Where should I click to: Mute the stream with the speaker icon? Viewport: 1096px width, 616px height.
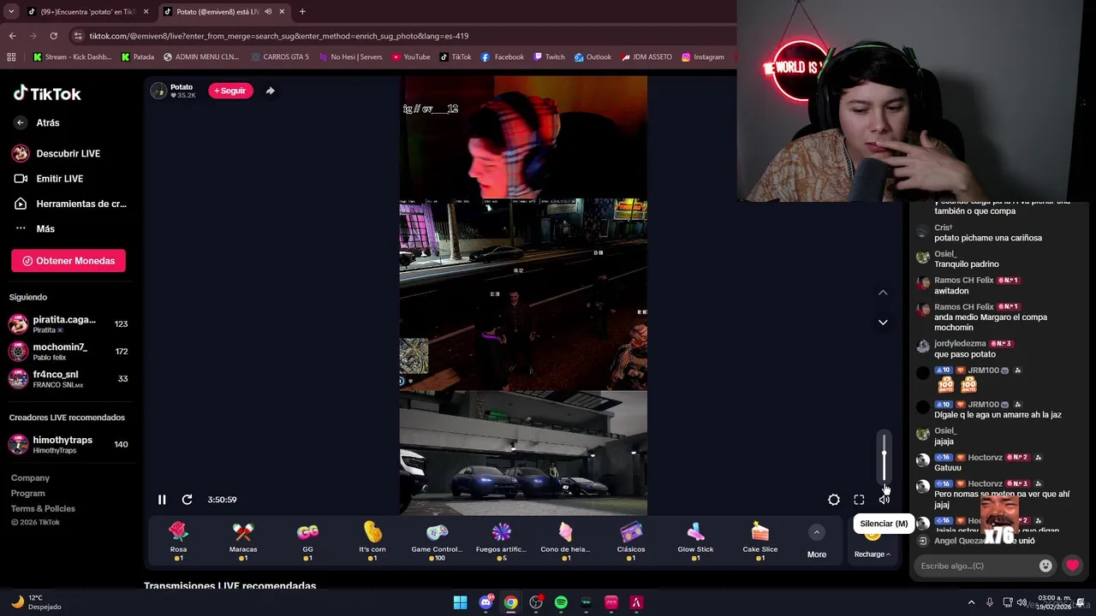tap(885, 500)
